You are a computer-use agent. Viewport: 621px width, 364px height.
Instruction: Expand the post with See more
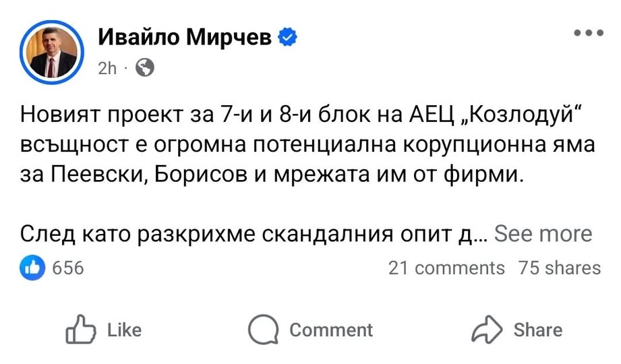point(543,234)
